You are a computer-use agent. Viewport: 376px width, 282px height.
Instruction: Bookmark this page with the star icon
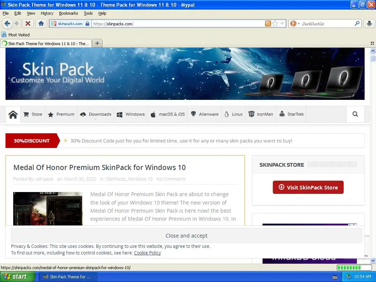point(275,23)
